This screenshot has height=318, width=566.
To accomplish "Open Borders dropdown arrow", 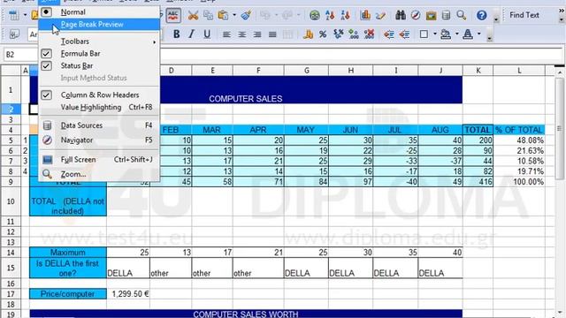I will point(435,34).
